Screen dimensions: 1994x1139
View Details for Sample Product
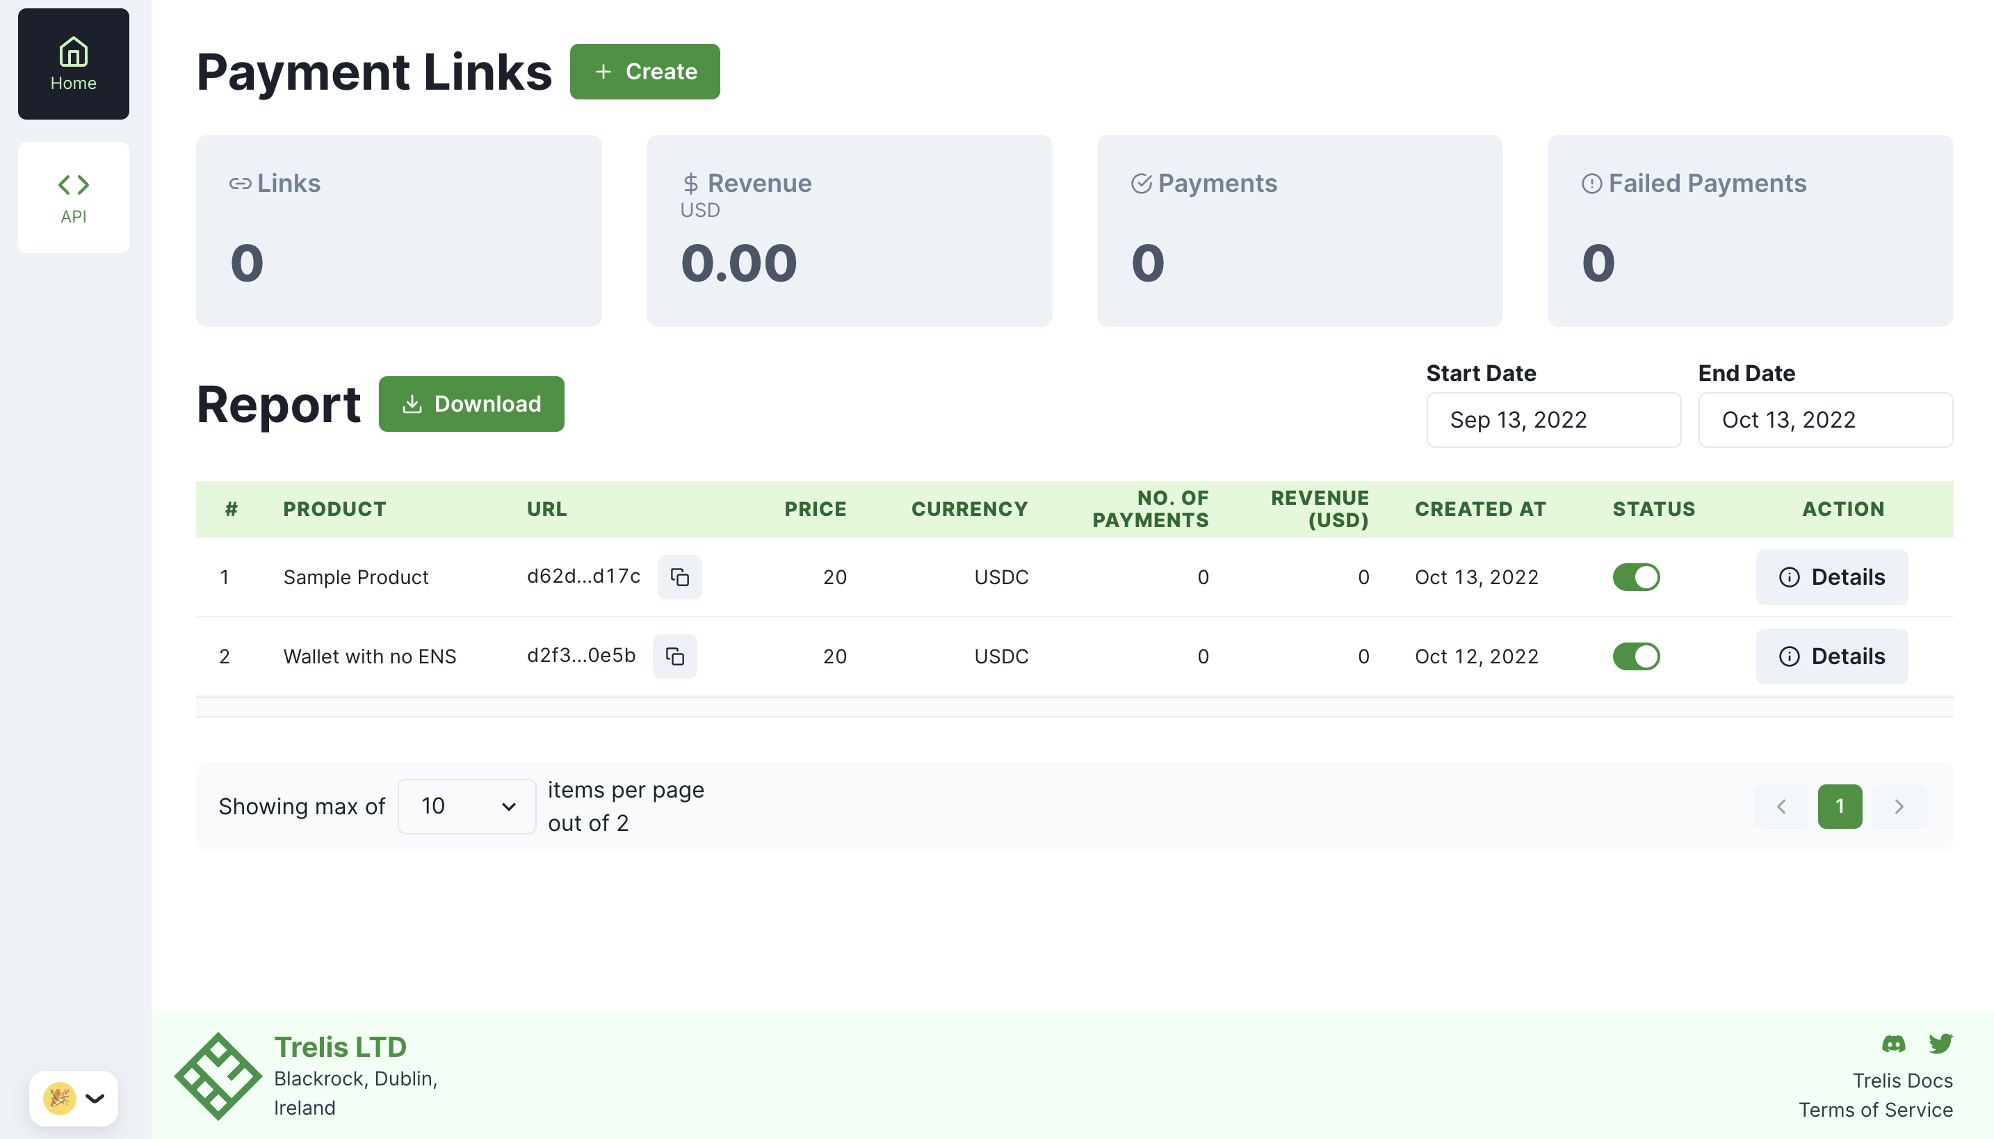click(1831, 577)
